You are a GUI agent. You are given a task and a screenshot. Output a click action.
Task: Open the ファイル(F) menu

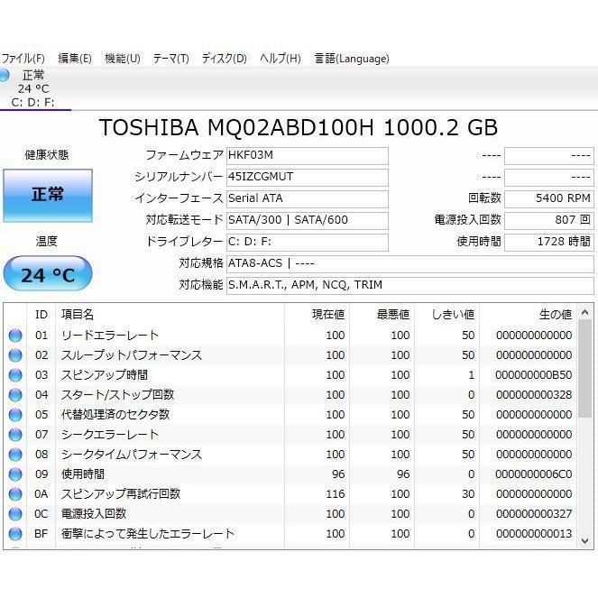[x=23, y=59]
